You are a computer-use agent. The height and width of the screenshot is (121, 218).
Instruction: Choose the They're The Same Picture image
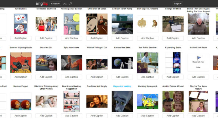(198, 102)
